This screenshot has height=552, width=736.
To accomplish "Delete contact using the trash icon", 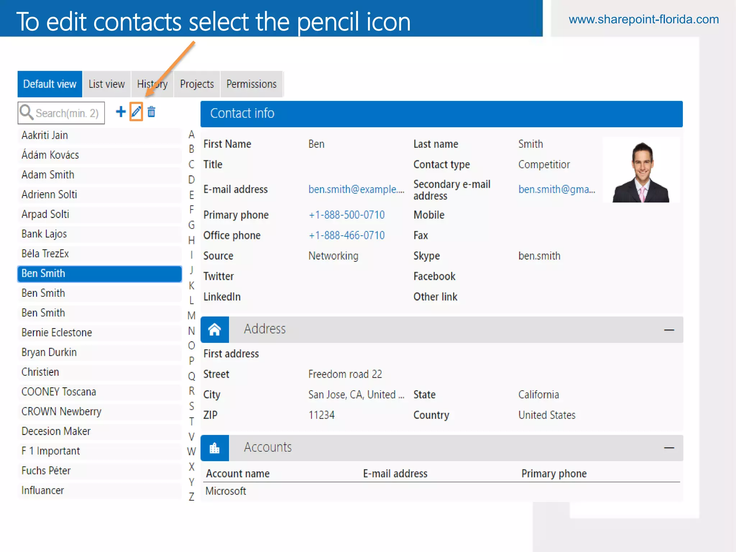I will coord(151,112).
